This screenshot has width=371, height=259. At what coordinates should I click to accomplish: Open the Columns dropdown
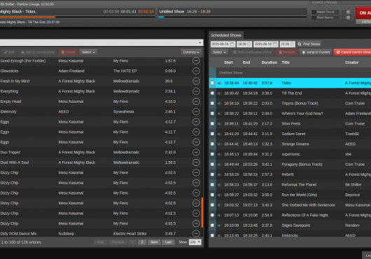point(190,52)
